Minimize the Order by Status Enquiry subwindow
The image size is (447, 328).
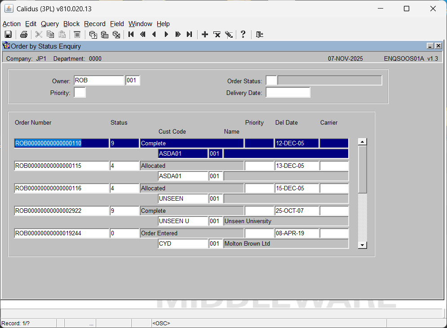pyautogui.click(x=430, y=46)
